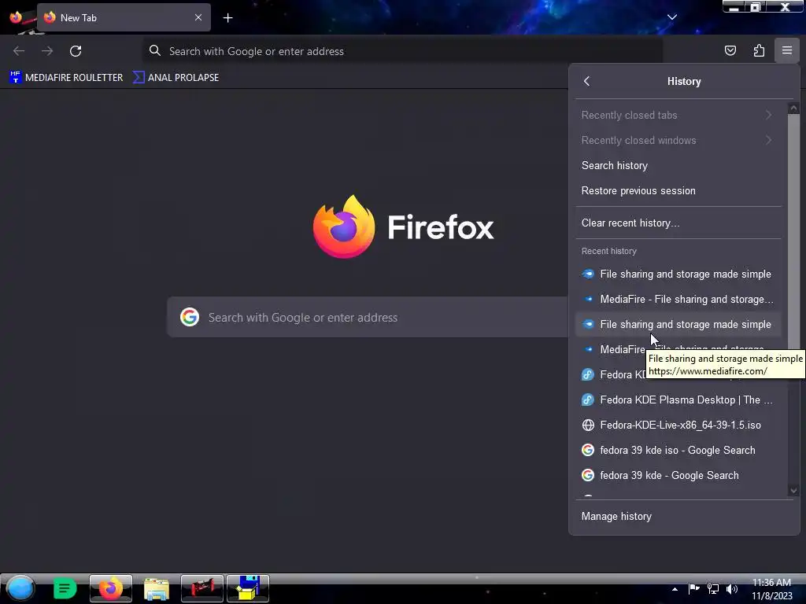Open fedora 39 kde - Google Search
806x604 pixels.
click(x=678, y=475)
